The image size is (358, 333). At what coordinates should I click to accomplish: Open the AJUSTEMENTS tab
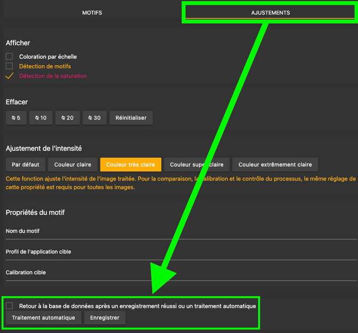click(270, 13)
